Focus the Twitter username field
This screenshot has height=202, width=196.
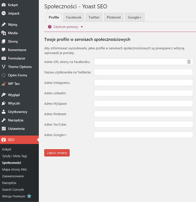point(143,72)
